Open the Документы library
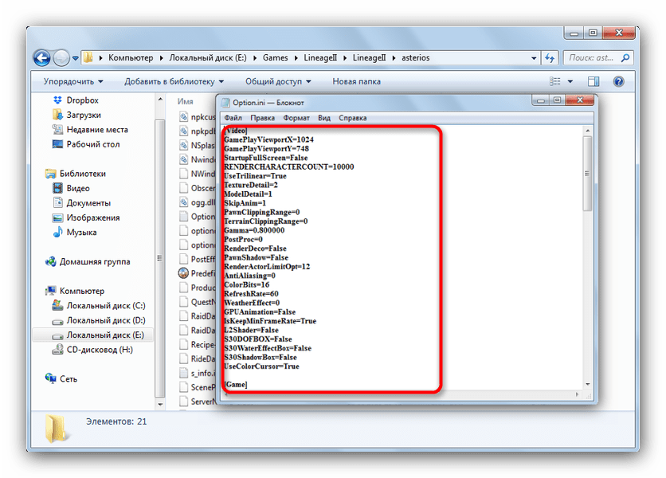 tap(81, 202)
